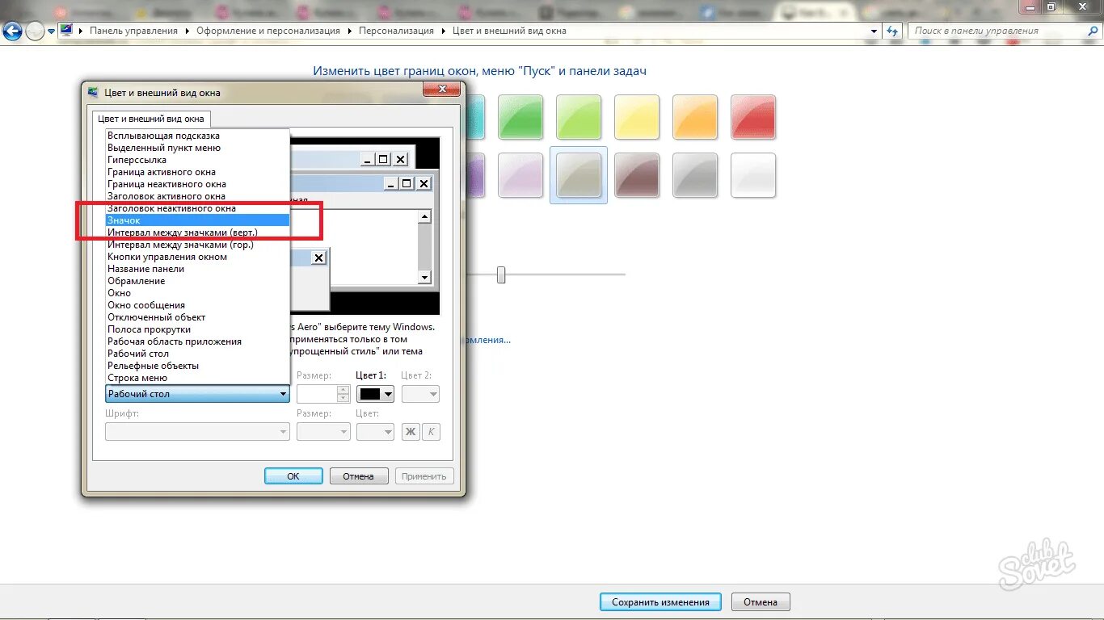The width and height of the screenshot is (1104, 620).
Task: Pick the highlighted 'Значок' item
Action: click(197, 220)
